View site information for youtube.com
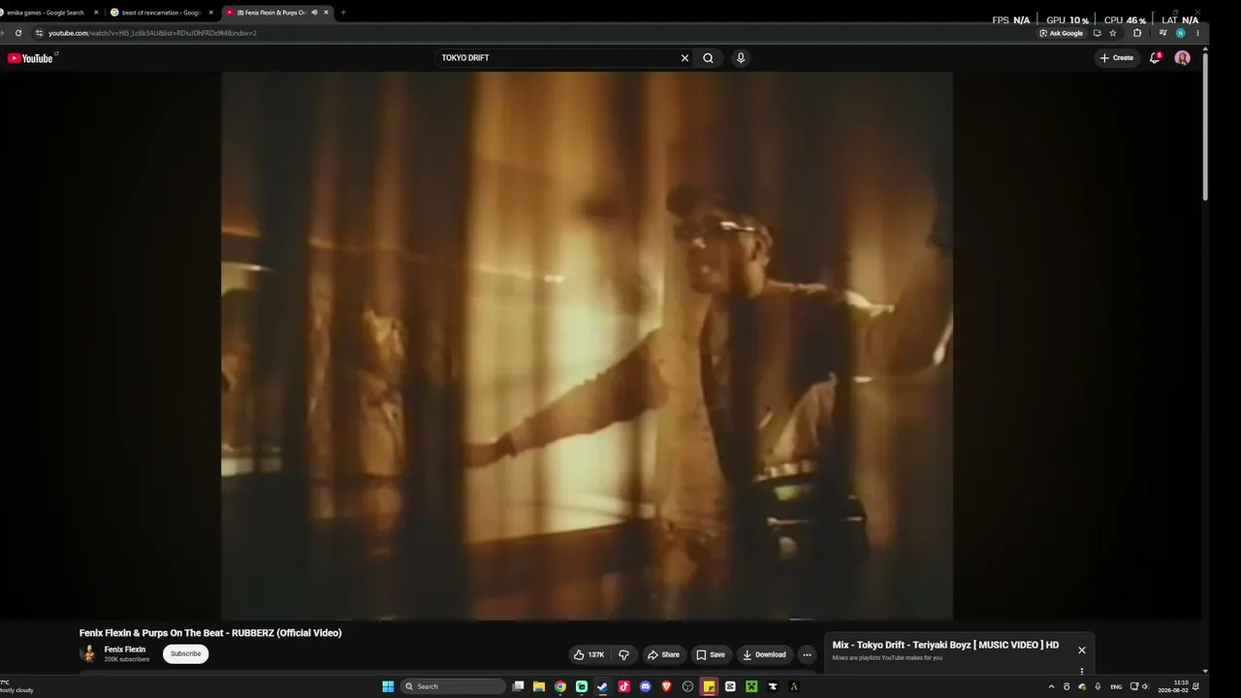 point(39,33)
